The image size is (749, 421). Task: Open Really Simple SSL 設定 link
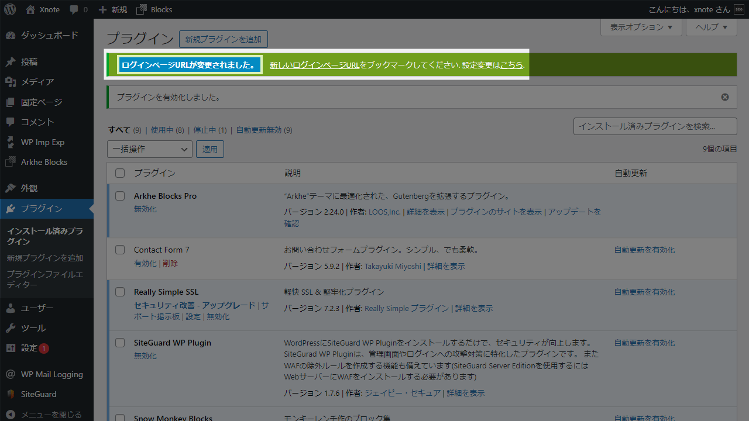coord(193,316)
